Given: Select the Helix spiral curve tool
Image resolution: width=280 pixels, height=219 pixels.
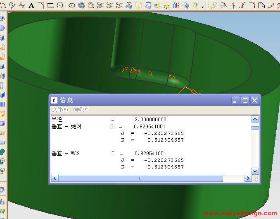Looking at the screenshot, I should click(81, 5).
